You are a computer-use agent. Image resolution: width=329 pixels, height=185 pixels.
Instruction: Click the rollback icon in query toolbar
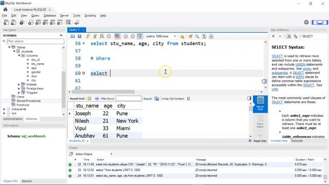[133, 36]
